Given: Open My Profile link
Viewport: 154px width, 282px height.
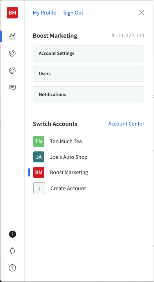Looking at the screenshot, I should pos(44,13).
